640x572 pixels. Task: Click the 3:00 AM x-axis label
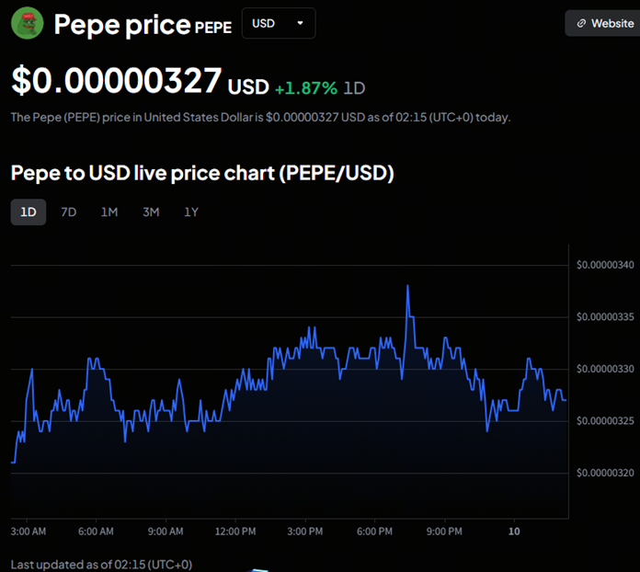click(x=29, y=532)
